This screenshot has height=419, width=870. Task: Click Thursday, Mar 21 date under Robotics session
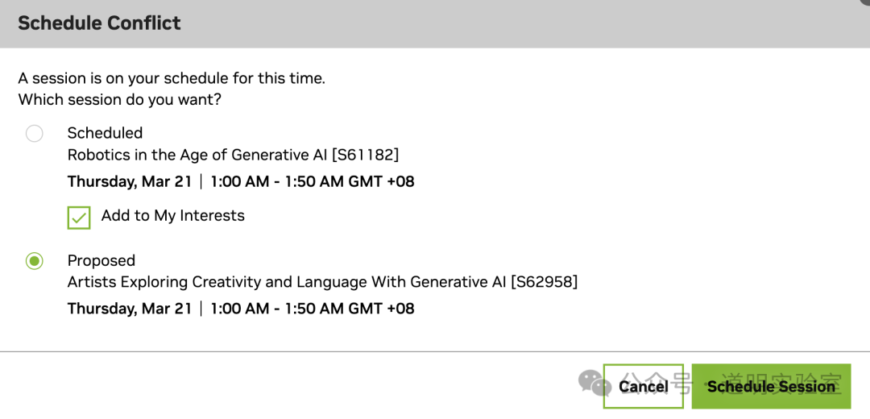130,181
